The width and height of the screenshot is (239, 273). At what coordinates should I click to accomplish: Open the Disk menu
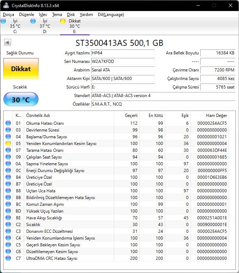71,15
